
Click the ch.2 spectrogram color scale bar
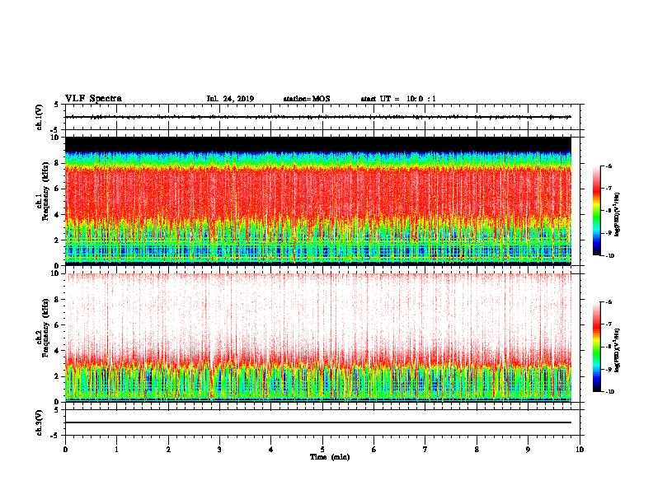[x=597, y=347]
